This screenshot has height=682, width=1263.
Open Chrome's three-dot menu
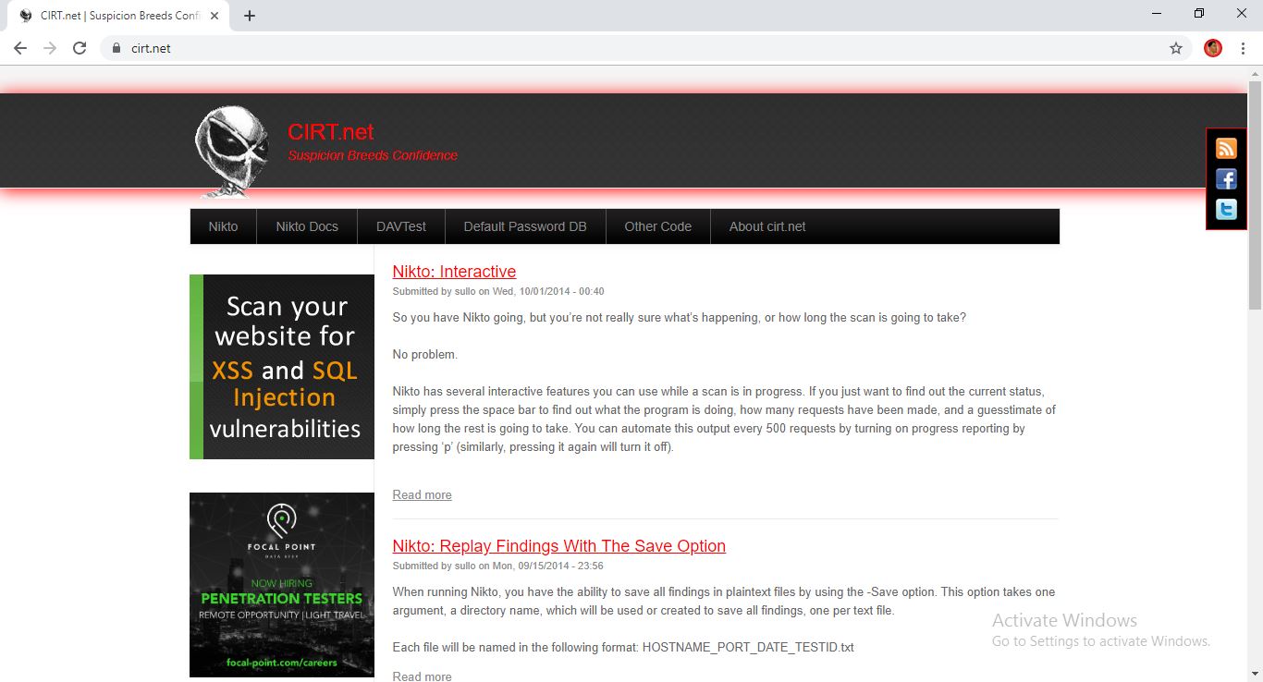coord(1244,47)
